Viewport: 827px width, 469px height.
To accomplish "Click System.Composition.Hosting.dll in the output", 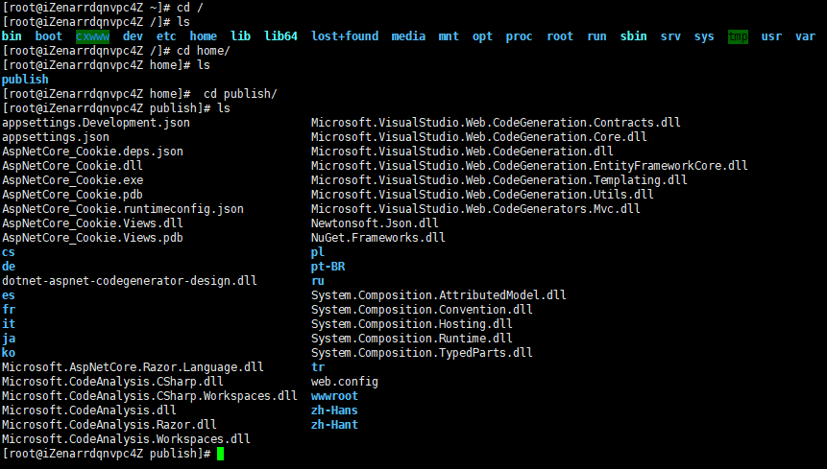I will tap(411, 324).
